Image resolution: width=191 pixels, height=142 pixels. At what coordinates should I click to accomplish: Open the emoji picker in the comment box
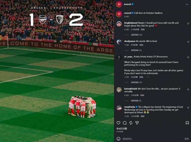point(118,139)
